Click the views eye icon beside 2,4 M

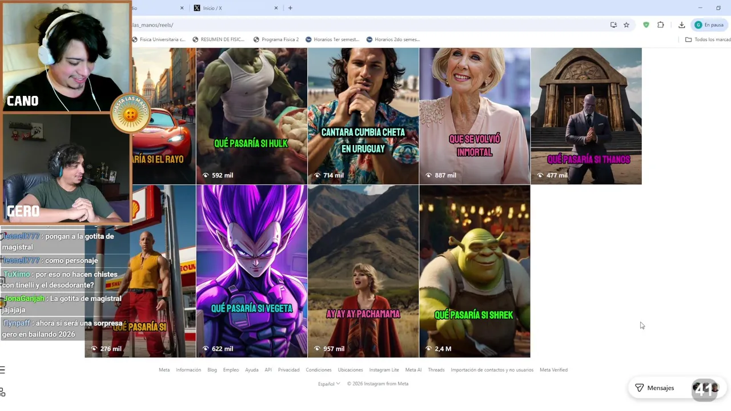coord(429,349)
